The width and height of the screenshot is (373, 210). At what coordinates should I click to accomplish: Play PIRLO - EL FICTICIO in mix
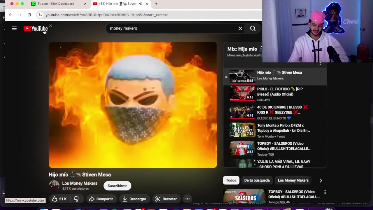(x=275, y=94)
